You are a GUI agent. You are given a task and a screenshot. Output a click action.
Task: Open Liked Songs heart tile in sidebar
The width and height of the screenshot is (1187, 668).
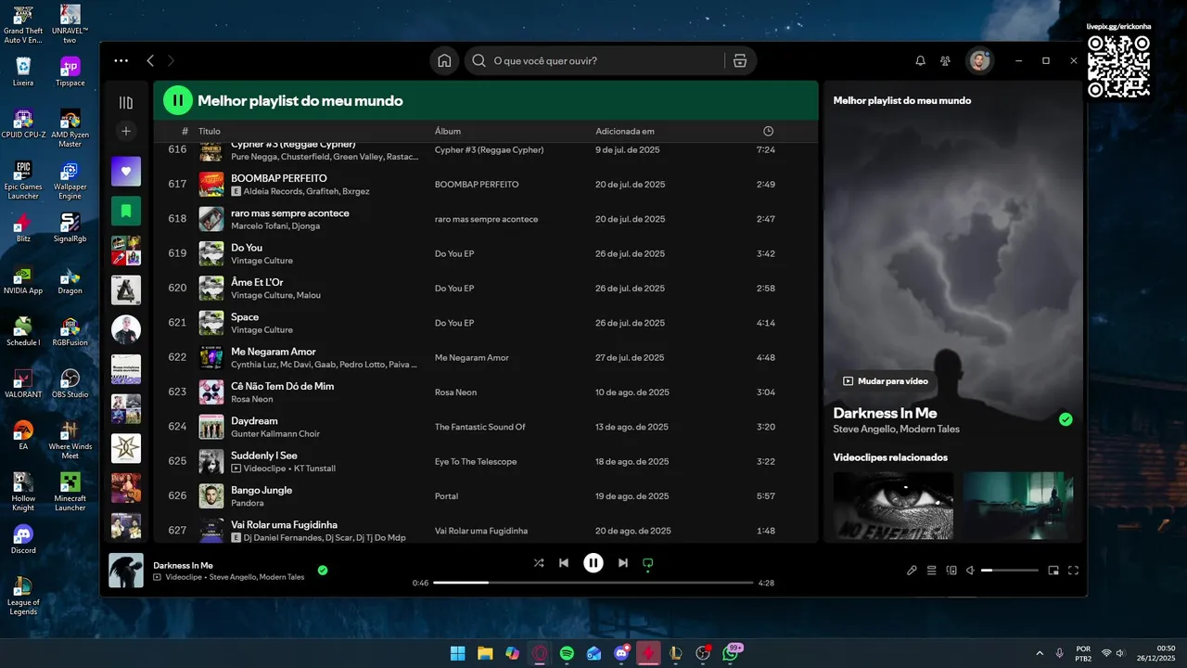[x=126, y=171]
